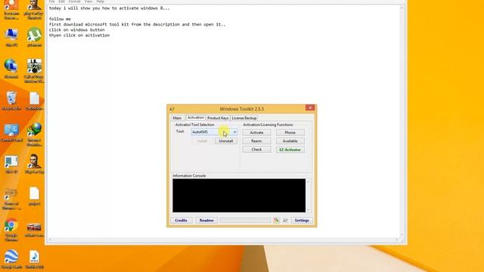Launch Internet Download Manager shortcut
Screen dimensions: 484x272
[34, 134]
